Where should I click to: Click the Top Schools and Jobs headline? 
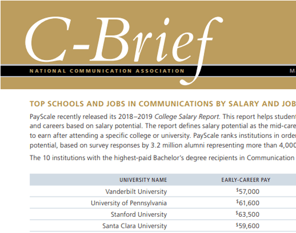click(x=163, y=104)
